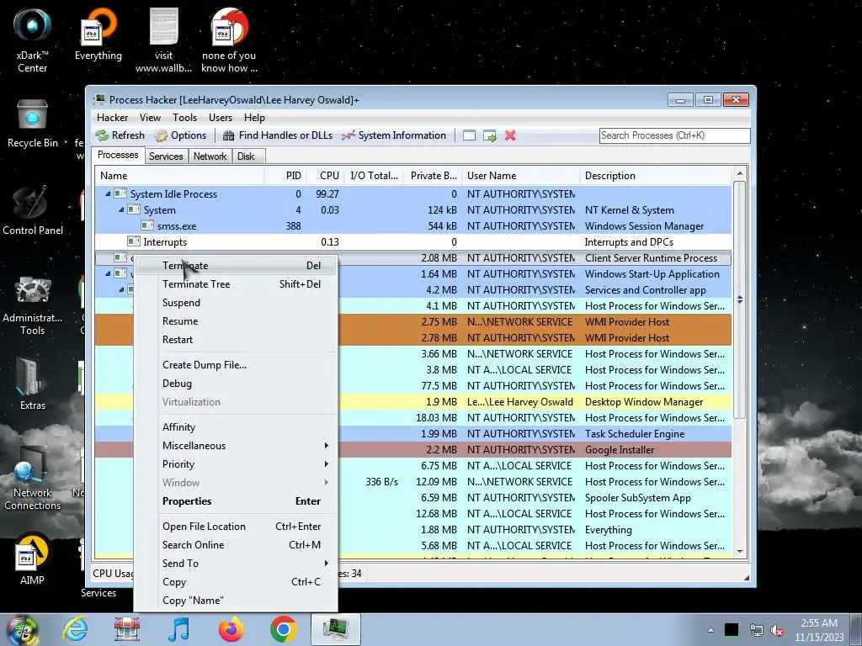862x646 pixels.
Task: Click the process list vertical scrollbar thumb
Action: tap(739, 299)
